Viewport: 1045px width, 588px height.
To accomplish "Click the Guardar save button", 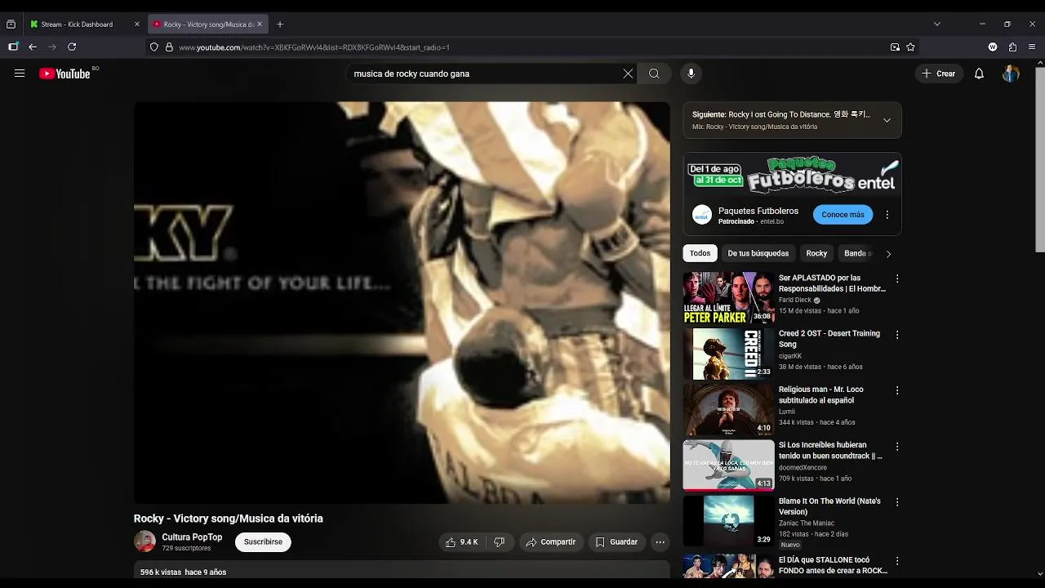I will pyautogui.click(x=616, y=542).
